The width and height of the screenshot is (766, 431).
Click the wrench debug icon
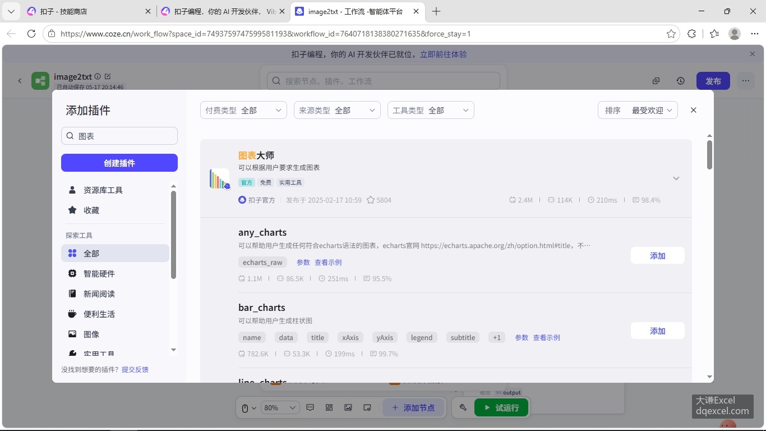pos(463,407)
